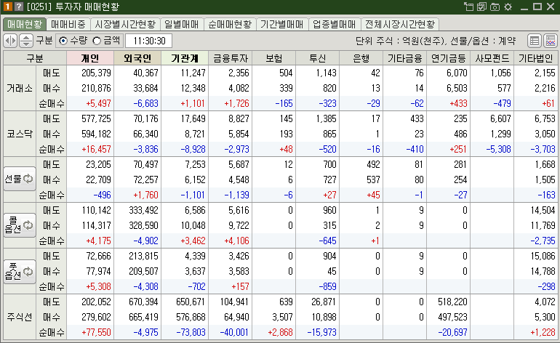The height and width of the screenshot is (343, 560).
Task: Open settings via the gear icon
Action: 508,7
